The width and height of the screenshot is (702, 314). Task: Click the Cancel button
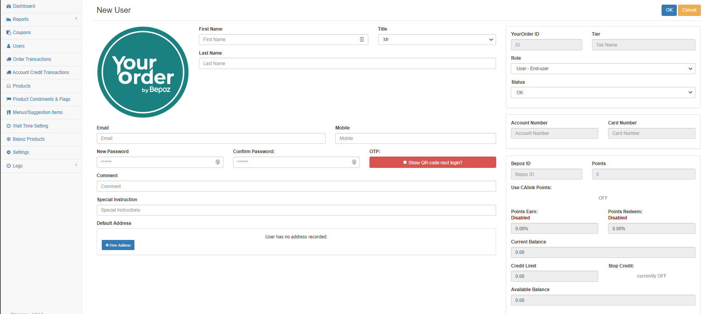(689, 10)
